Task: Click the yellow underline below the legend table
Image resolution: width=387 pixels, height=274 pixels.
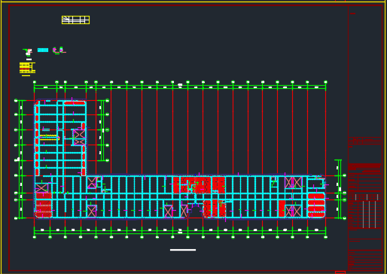Action: pyautogui.click(x=26, y=75)
